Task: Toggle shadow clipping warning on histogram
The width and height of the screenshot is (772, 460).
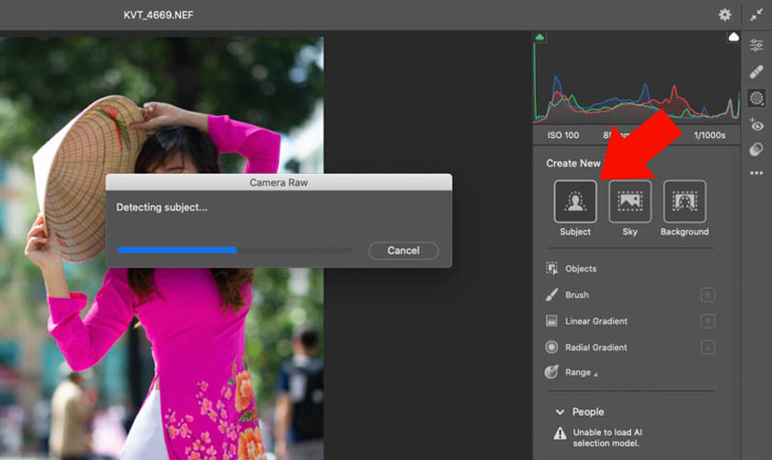Action: click(x=539, y=37)
